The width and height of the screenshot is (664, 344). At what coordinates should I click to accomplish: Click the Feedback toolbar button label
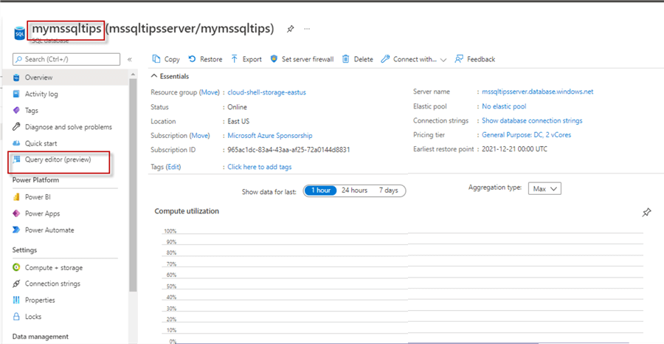tap(481, 59)
